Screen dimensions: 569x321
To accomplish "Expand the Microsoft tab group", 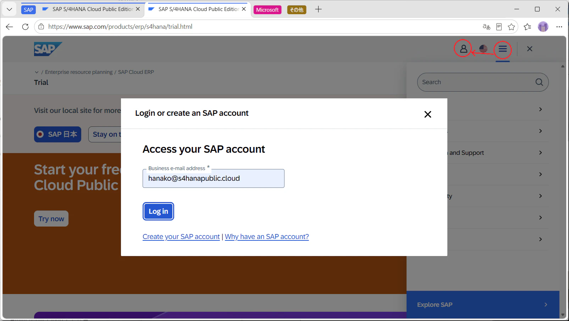I will pos(267,10).
